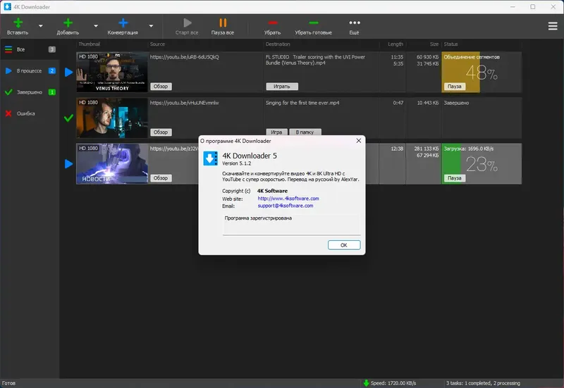Click the 3 tasks status bar summary

pyautogui.click(x=483, y=383)
